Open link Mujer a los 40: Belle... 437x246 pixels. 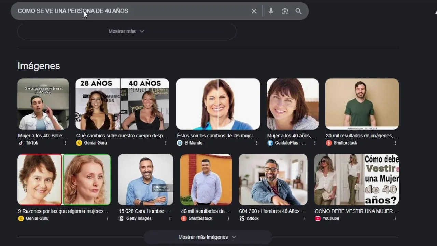tap(42, 136)
